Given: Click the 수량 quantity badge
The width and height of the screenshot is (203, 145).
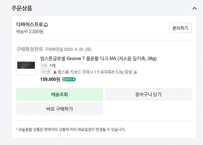Looking at the screenshot, I should coord(44,65).
